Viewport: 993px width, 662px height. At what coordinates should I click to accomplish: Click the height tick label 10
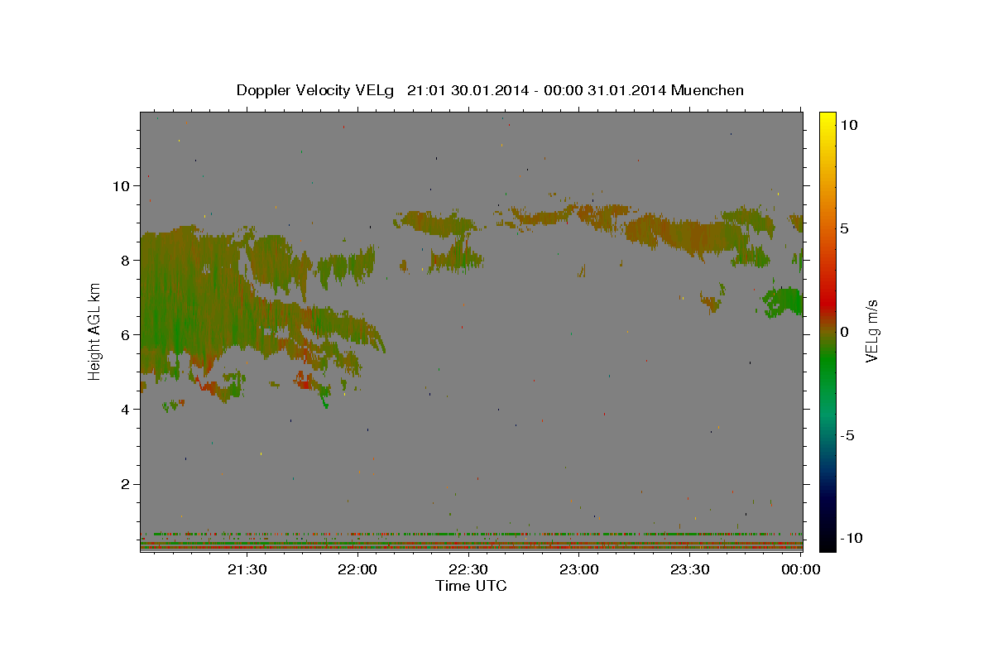tap(121, 185)
